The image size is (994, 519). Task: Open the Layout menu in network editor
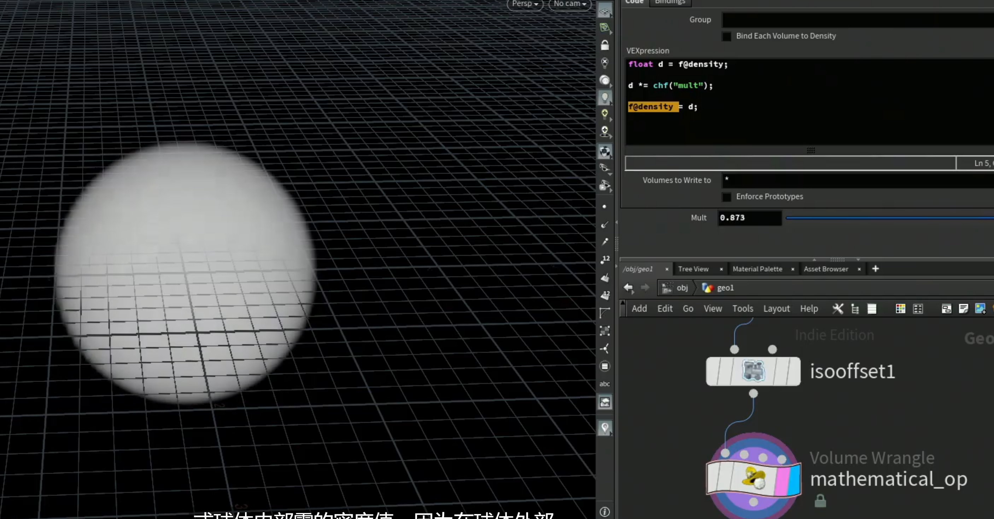tap(776, 308)
